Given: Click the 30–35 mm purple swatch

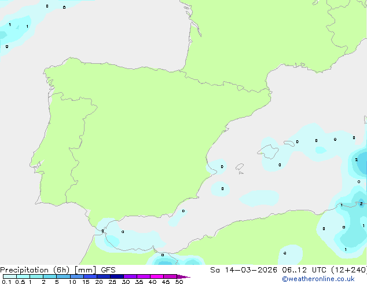Looking at the screenshot, I should click(130, 276).
